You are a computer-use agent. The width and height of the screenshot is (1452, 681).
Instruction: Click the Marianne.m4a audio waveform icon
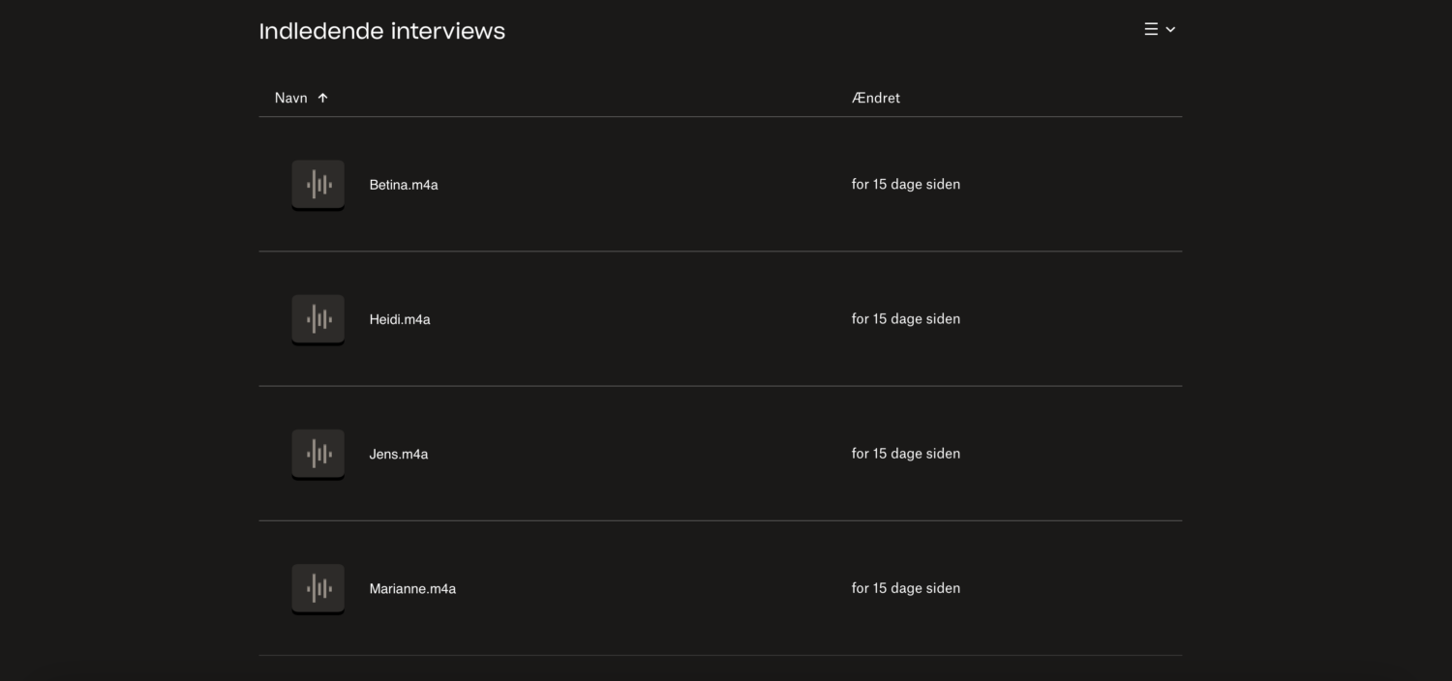pos(318,587)
